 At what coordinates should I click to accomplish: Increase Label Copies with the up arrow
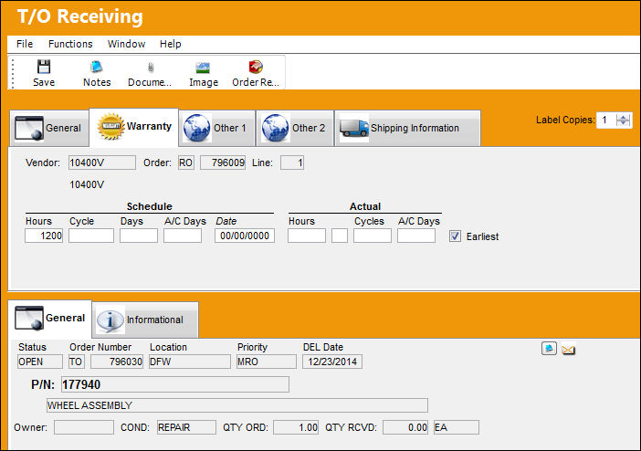(x=624, y=118)
